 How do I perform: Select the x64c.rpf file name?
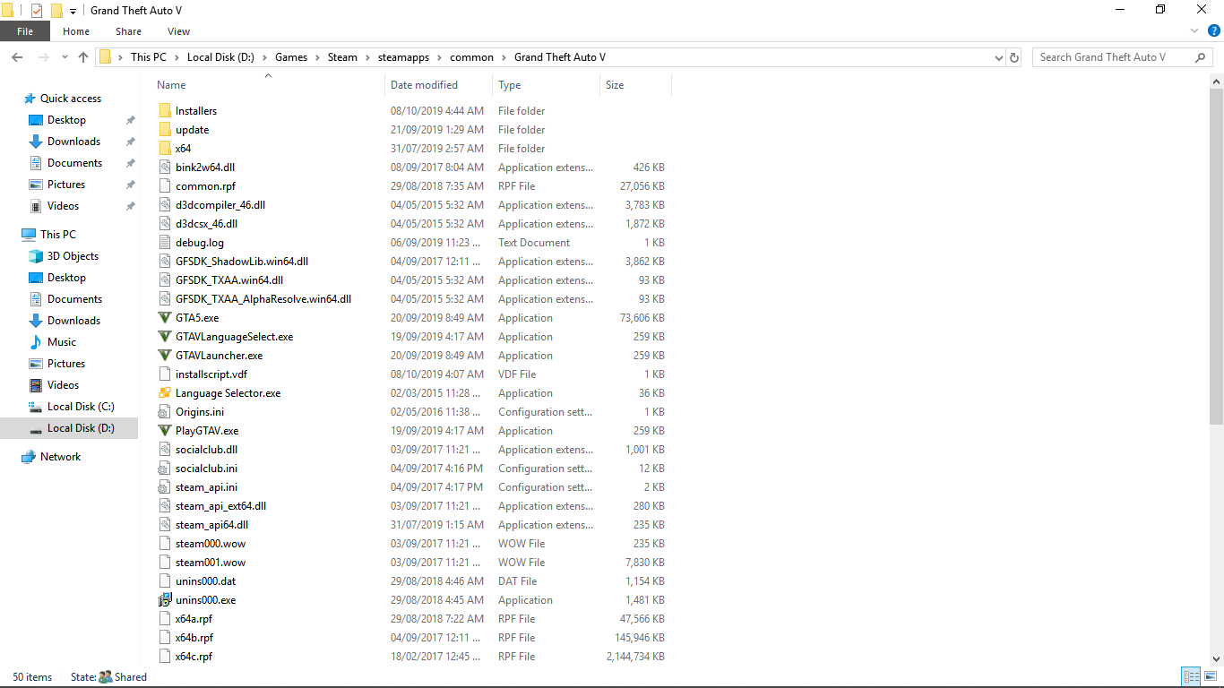pos(194,657)
